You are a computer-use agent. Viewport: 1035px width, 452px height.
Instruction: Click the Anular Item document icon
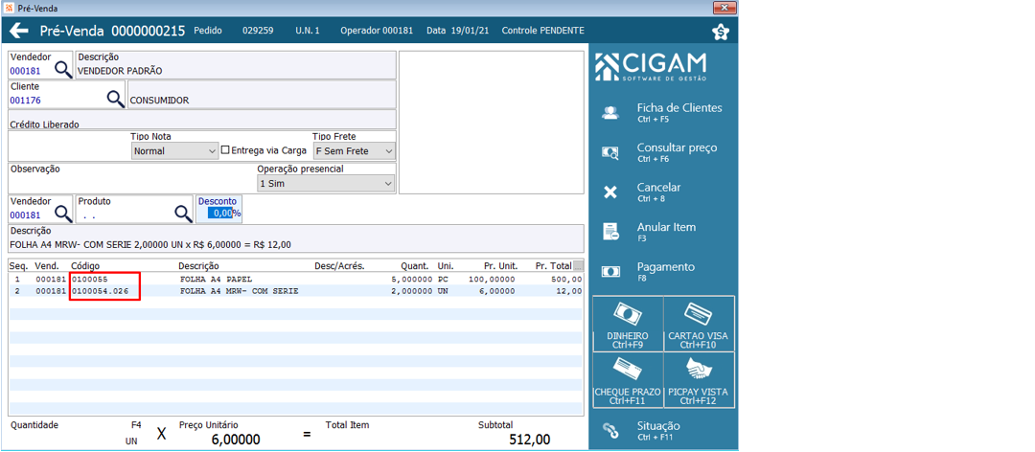point(610,232)
